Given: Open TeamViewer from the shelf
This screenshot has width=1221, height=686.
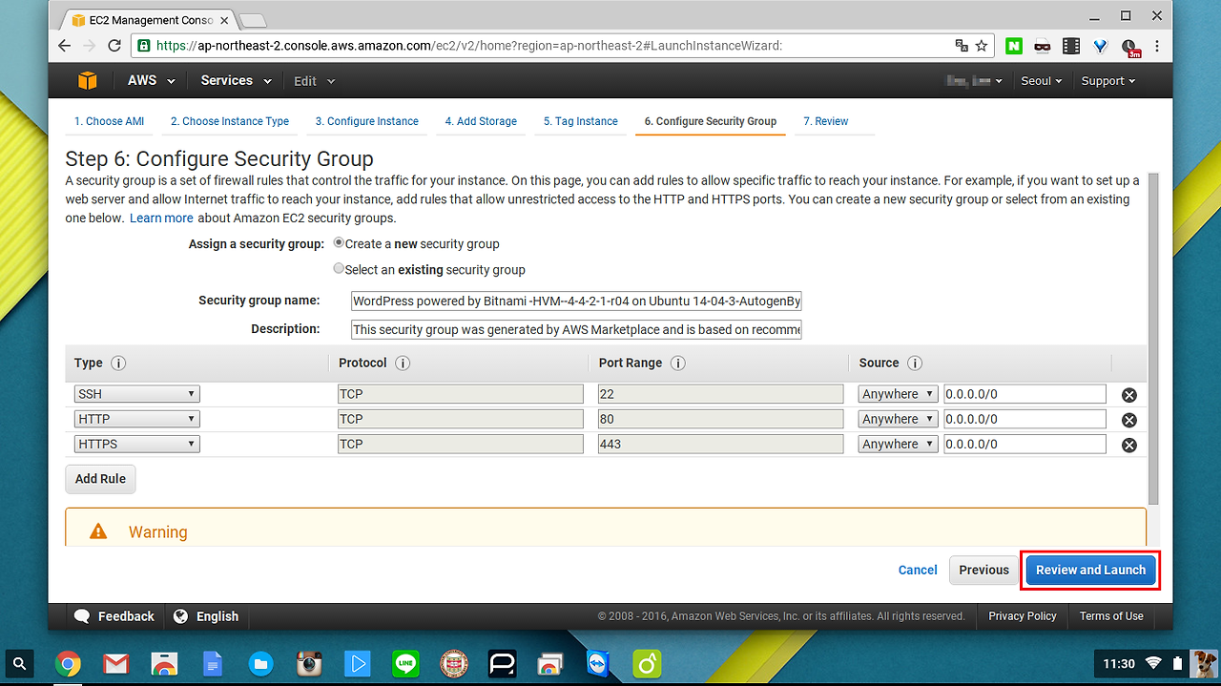Looking at the screenshot, I should 598,663.
